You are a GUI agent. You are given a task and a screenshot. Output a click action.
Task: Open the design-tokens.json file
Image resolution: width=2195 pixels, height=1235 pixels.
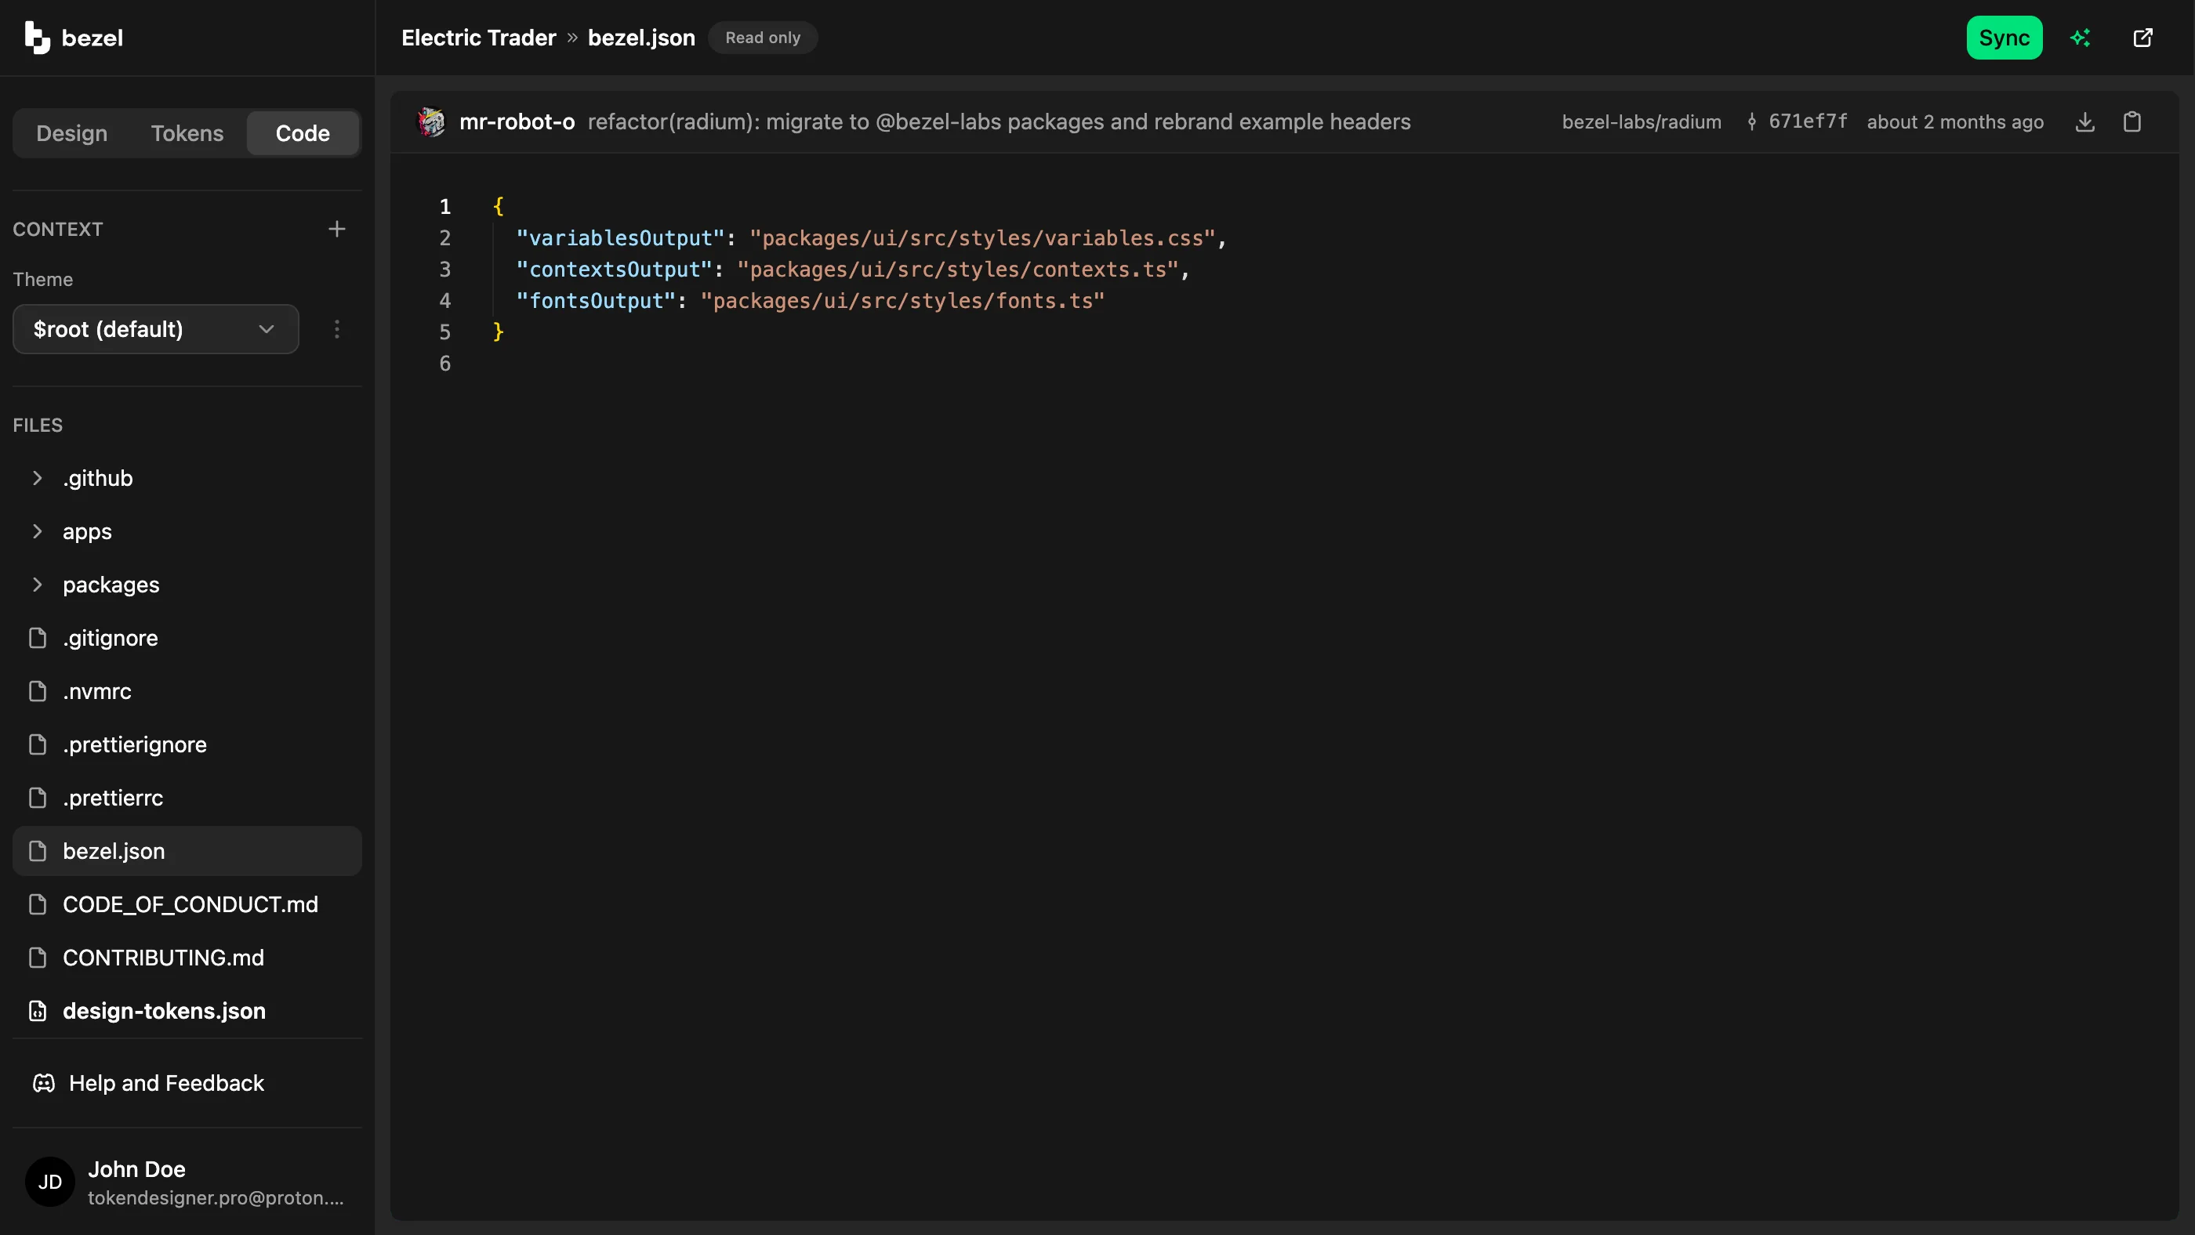point(187,1011)
